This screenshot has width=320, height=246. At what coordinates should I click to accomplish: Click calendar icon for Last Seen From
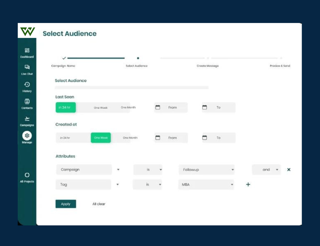tap(158, 107)
